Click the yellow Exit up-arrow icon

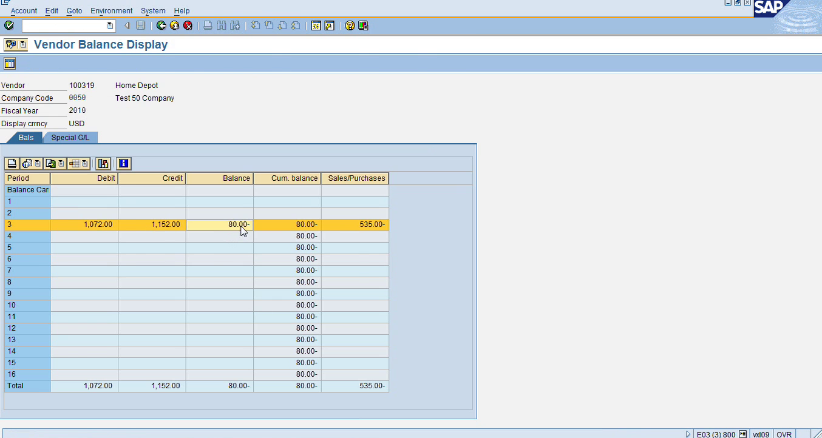point(174,25)
